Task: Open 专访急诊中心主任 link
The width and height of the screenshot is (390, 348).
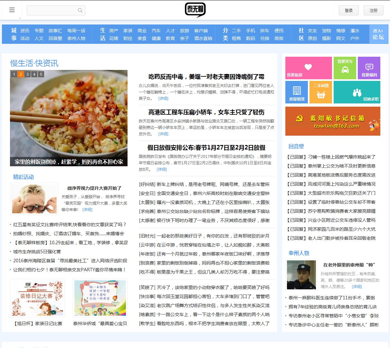Action: tap(334, 325)
